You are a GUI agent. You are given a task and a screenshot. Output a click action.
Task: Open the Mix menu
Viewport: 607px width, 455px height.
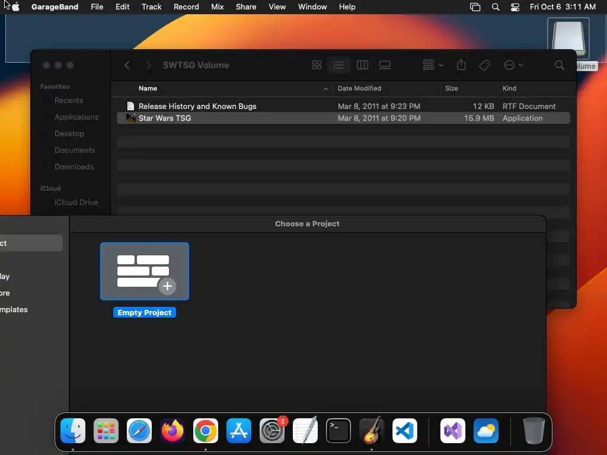(217, 7)
